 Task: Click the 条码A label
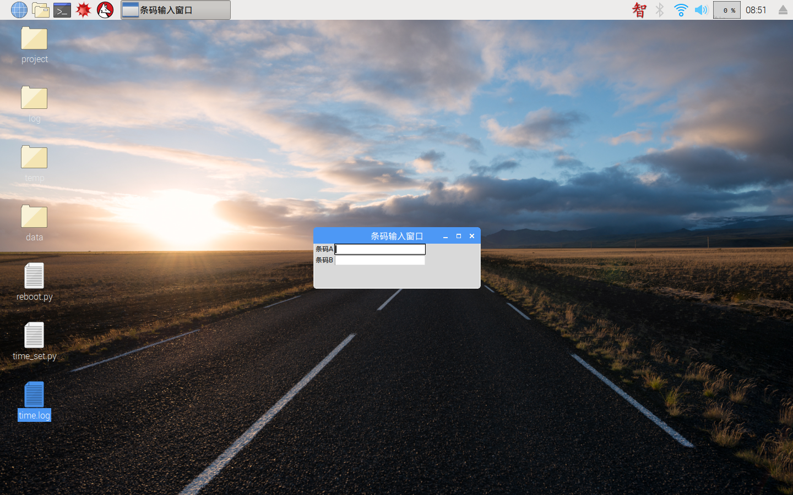tap(324, 249)
